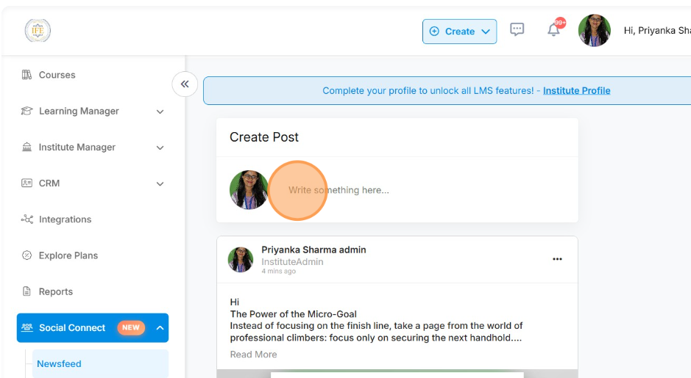
Task: Open notifications bell with 99+ badge
Action: point(553,30)
